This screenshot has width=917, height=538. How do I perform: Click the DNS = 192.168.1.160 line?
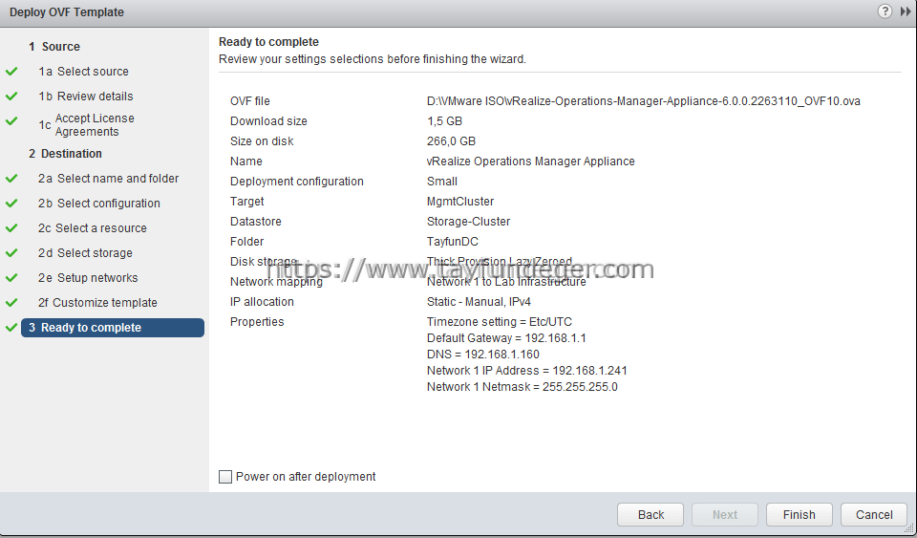pyautogui.click(x=483, y=355)
